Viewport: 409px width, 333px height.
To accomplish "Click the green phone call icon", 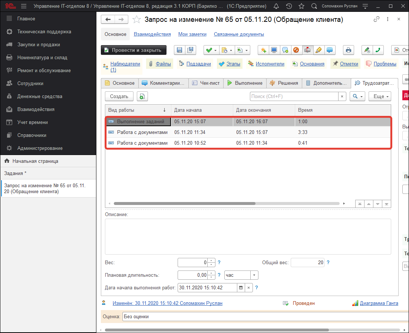I will click(378, 50).
